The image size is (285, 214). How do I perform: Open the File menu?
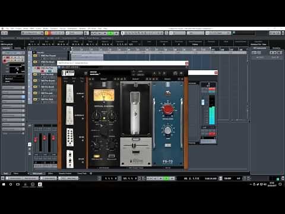7,29
